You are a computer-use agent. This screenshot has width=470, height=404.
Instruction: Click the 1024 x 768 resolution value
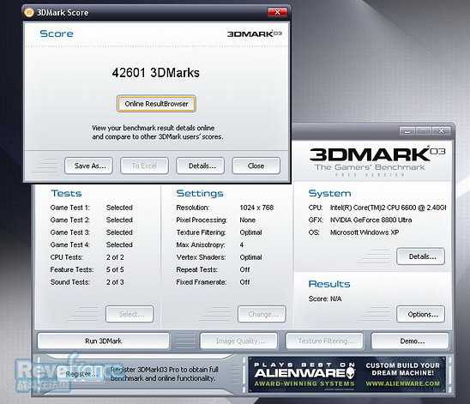[256, 208]
